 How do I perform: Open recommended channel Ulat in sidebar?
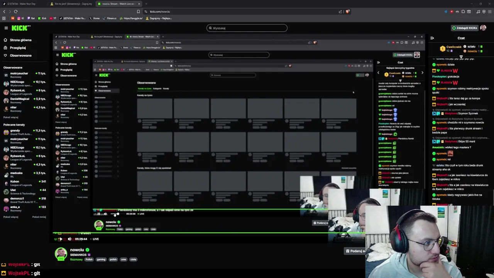click(x=24, y=192)
